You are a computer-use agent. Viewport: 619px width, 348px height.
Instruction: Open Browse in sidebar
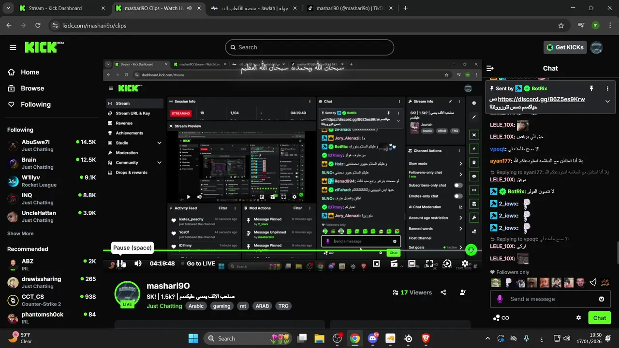tap(32, 88)
